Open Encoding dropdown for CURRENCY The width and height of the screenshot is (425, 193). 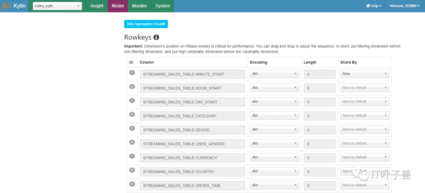point(274,157)
